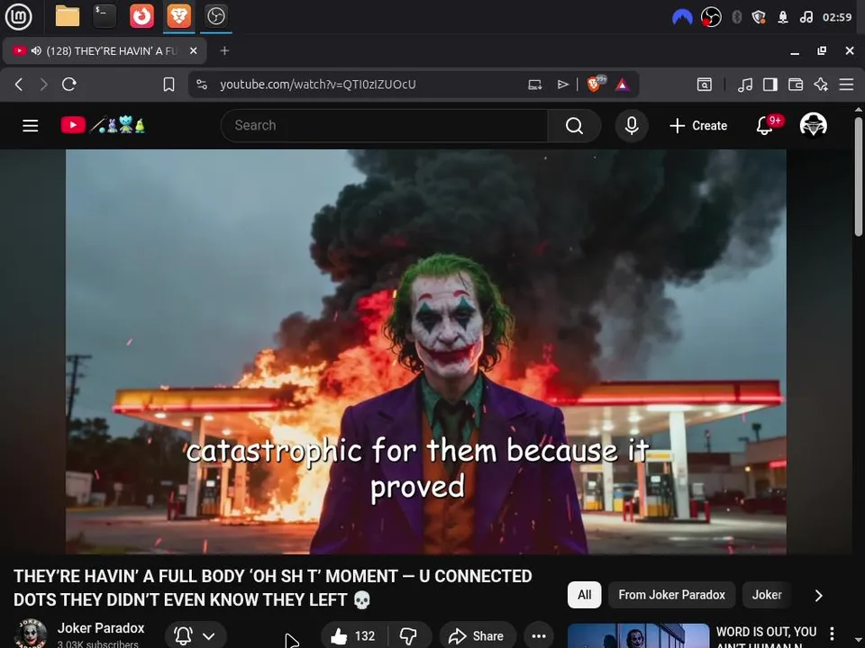Open Brave Leo AI assistant
This screenshot has height=648, width=865.
click(821, 85)
